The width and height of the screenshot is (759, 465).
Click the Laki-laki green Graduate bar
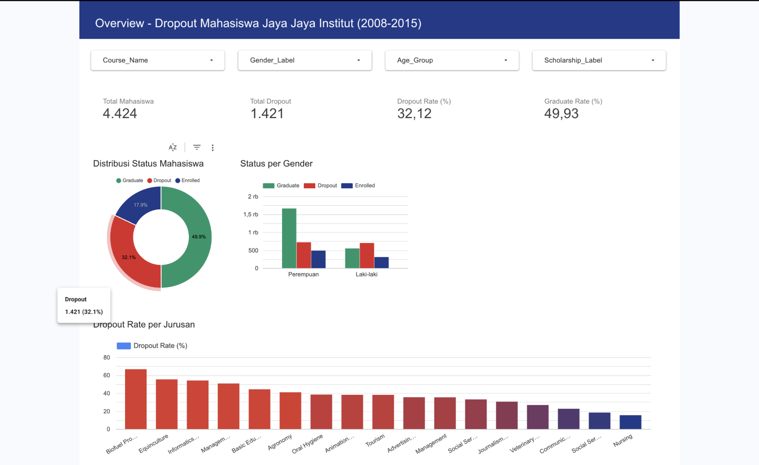(x=352, y=258)
